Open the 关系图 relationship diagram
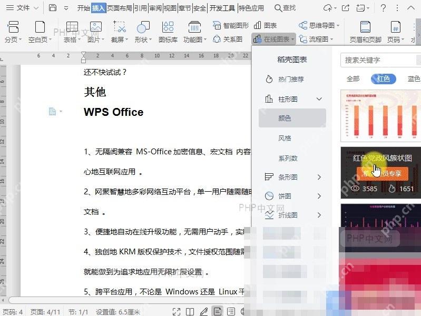The image size is (421, 316). click(228, 39)
